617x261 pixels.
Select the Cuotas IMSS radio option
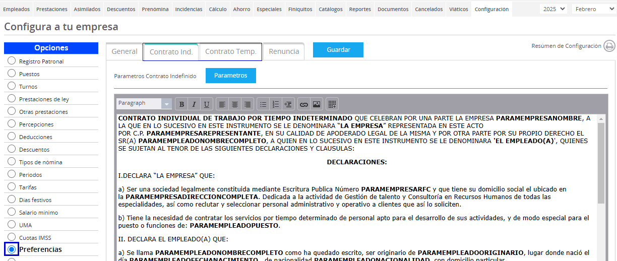tap(12, 237)
